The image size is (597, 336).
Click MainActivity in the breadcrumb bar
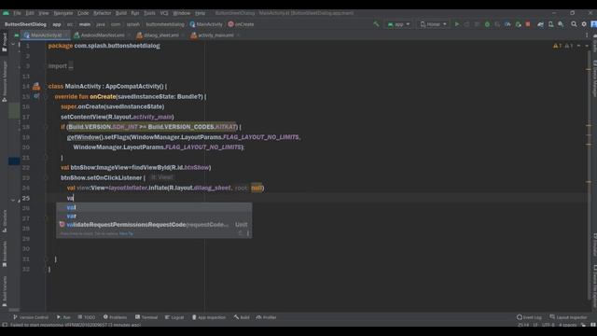[206, 24]
